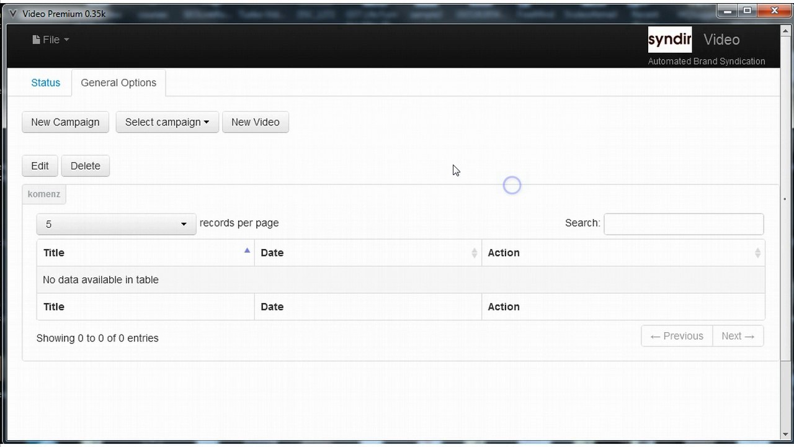Click the New Video button
Viewport: 794px width, 447px height.
pos(256,122)
